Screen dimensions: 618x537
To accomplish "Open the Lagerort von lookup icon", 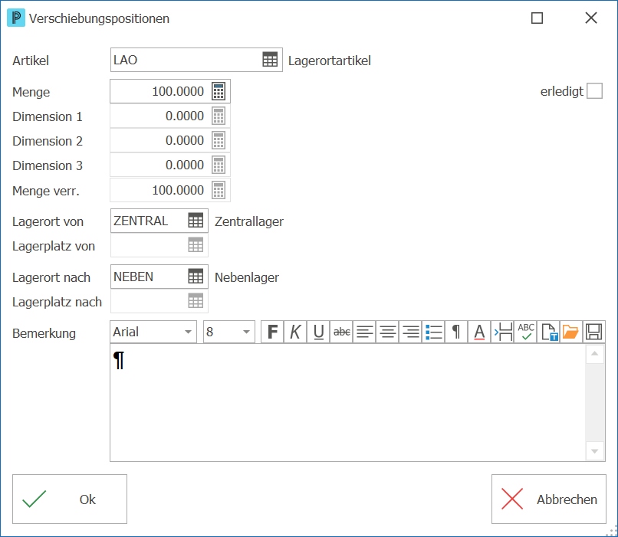I will (x=196, y=221).
